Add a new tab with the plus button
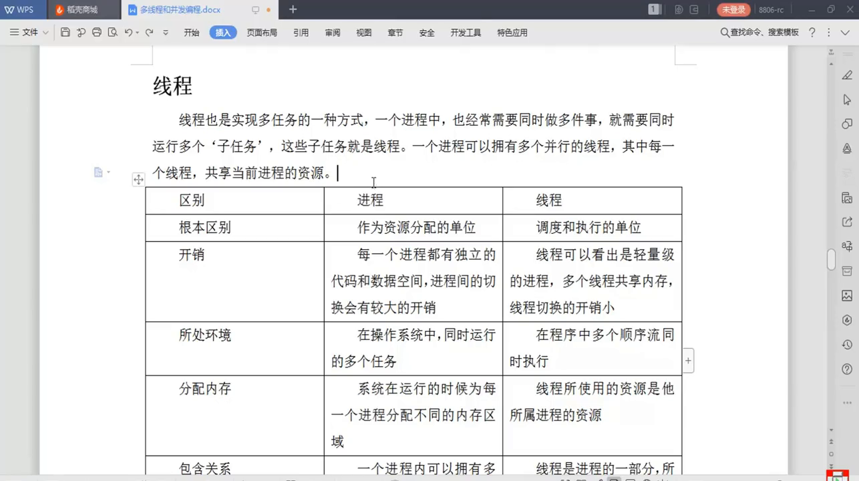859x481 pixels. pyautogui.click(x=293, y=9)
